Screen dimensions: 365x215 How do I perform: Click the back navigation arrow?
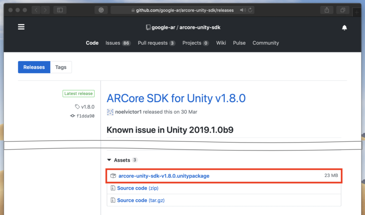tap(36, 10)
